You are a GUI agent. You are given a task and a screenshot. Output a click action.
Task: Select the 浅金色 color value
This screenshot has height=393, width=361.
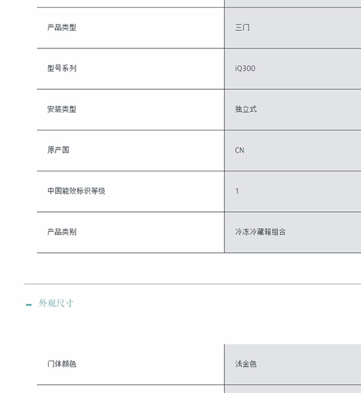246,364
